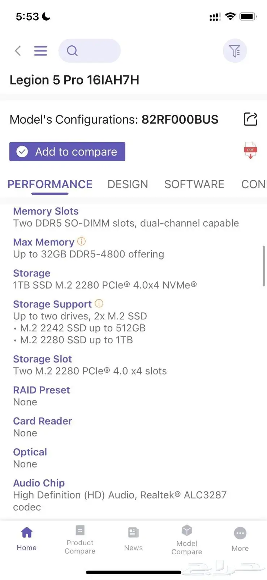This screenshot has width=267, height=580.
Task: Select the PERFORMANCE tab
Action: coord(50,184)
